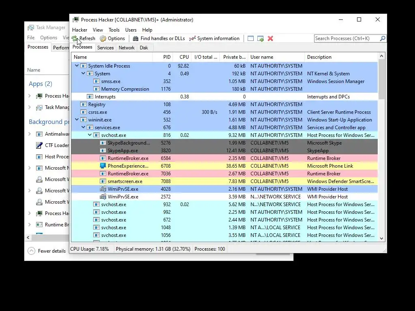Click the csrss.exe process icon
The width and height of the screenshot is (415, 311).
click(x=83, y=112)
